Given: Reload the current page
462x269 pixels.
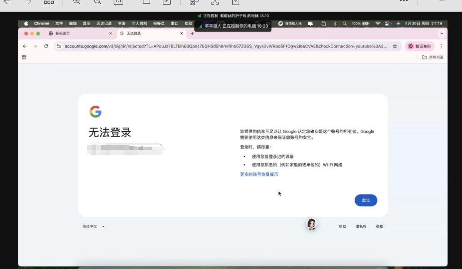Looking at the screenshot, I should 46,46.
